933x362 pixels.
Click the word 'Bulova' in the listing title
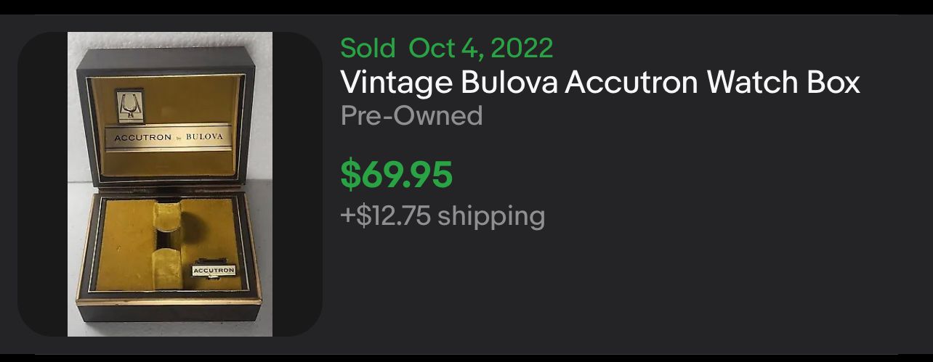[x=509, y=83]
